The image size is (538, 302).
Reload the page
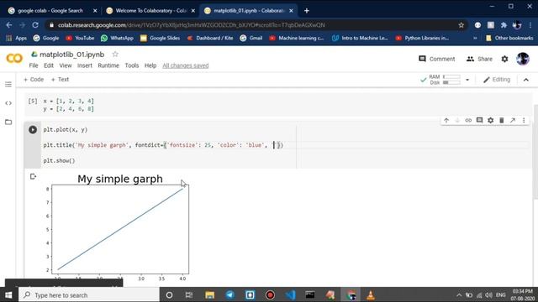35,25
